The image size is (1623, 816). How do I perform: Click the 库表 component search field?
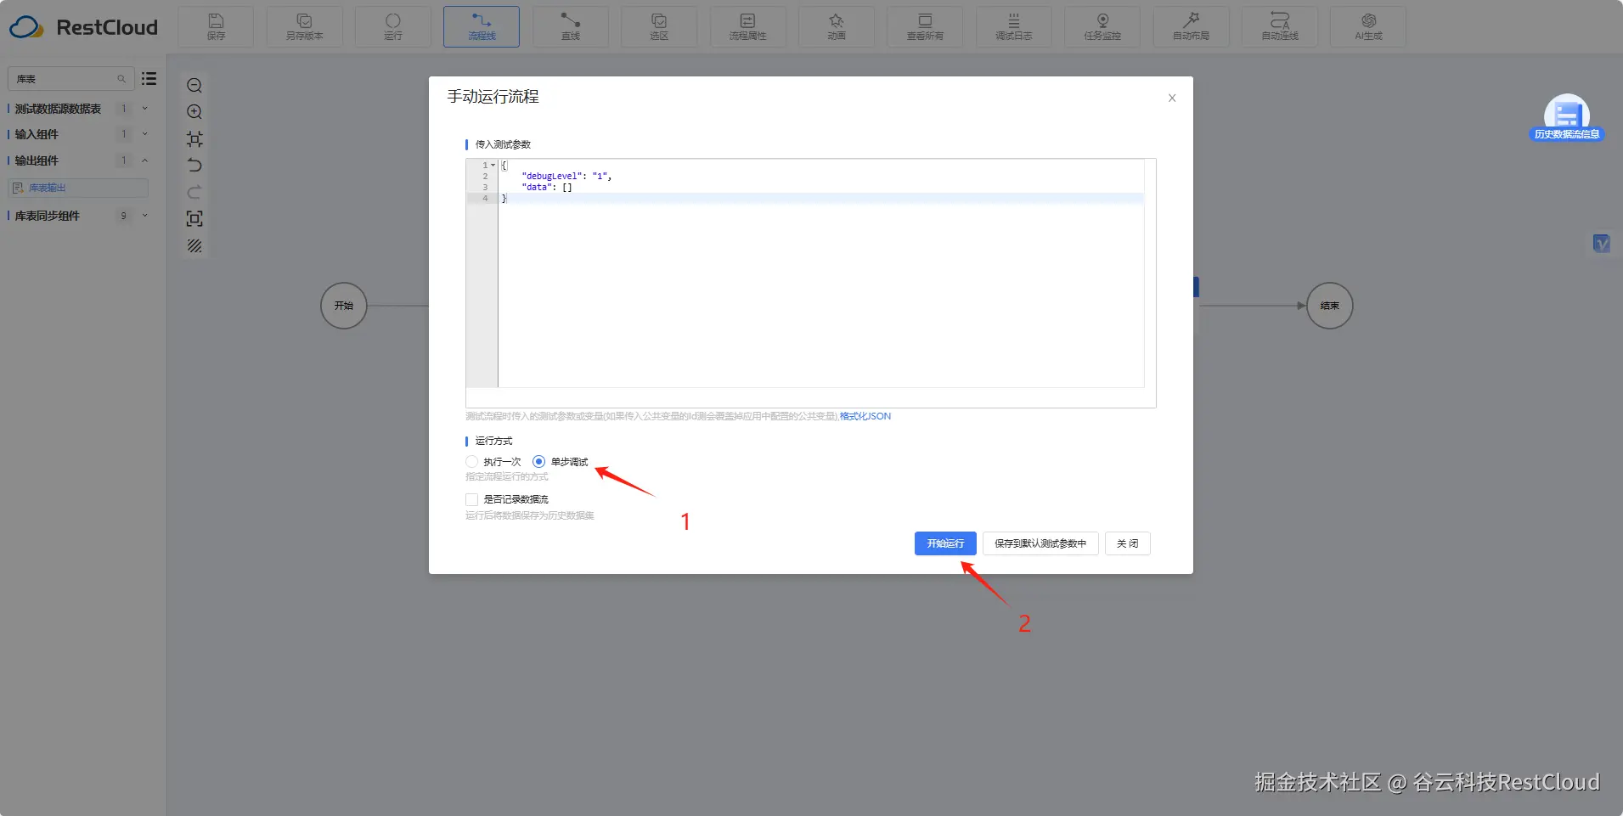[70, 79]
